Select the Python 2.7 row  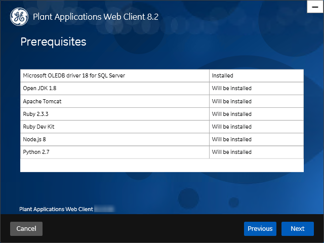click(162, 152)
